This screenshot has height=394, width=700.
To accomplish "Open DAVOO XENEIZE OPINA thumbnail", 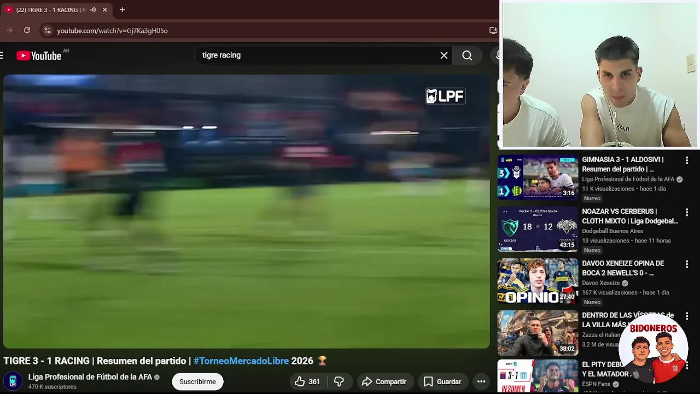I will tap(538, 281).
